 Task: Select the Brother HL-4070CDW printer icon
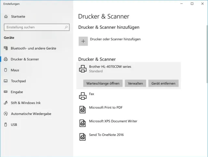point(83,68)
